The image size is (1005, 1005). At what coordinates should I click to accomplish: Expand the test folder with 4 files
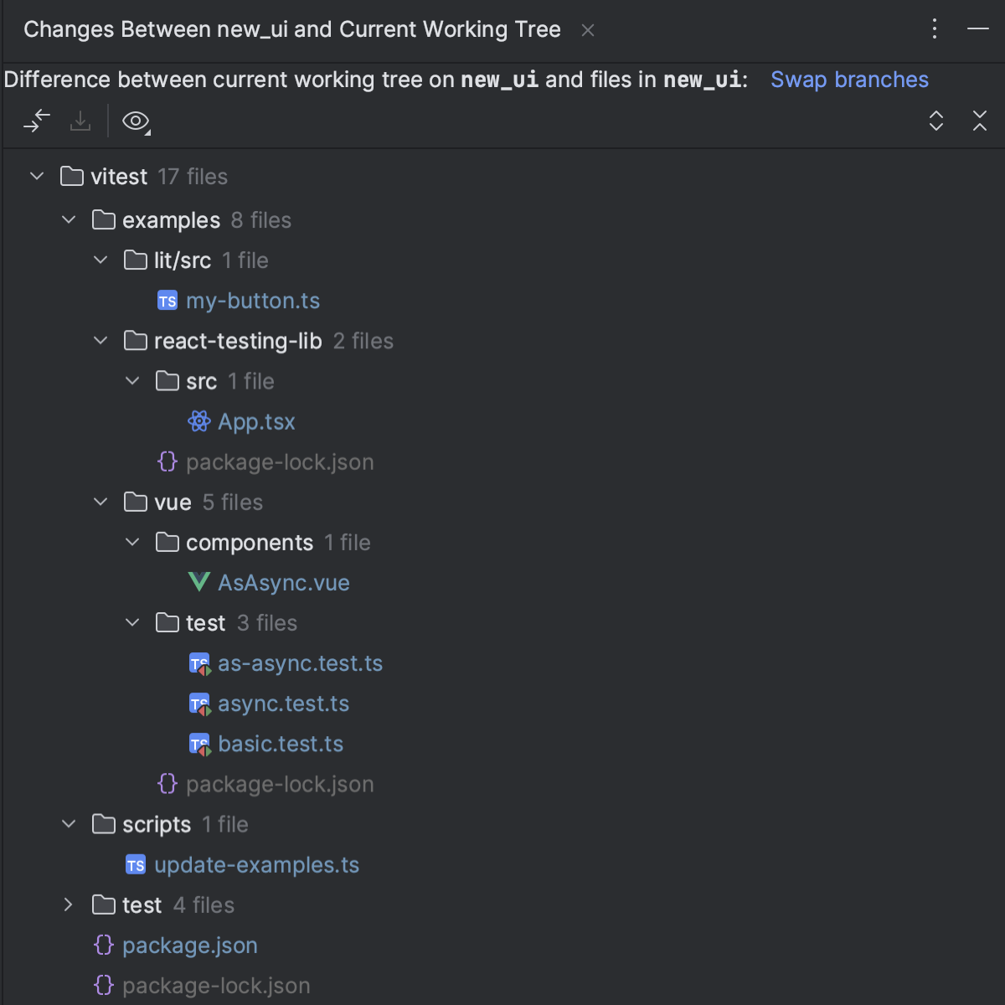pyautogui.click(x=68, y=904)
